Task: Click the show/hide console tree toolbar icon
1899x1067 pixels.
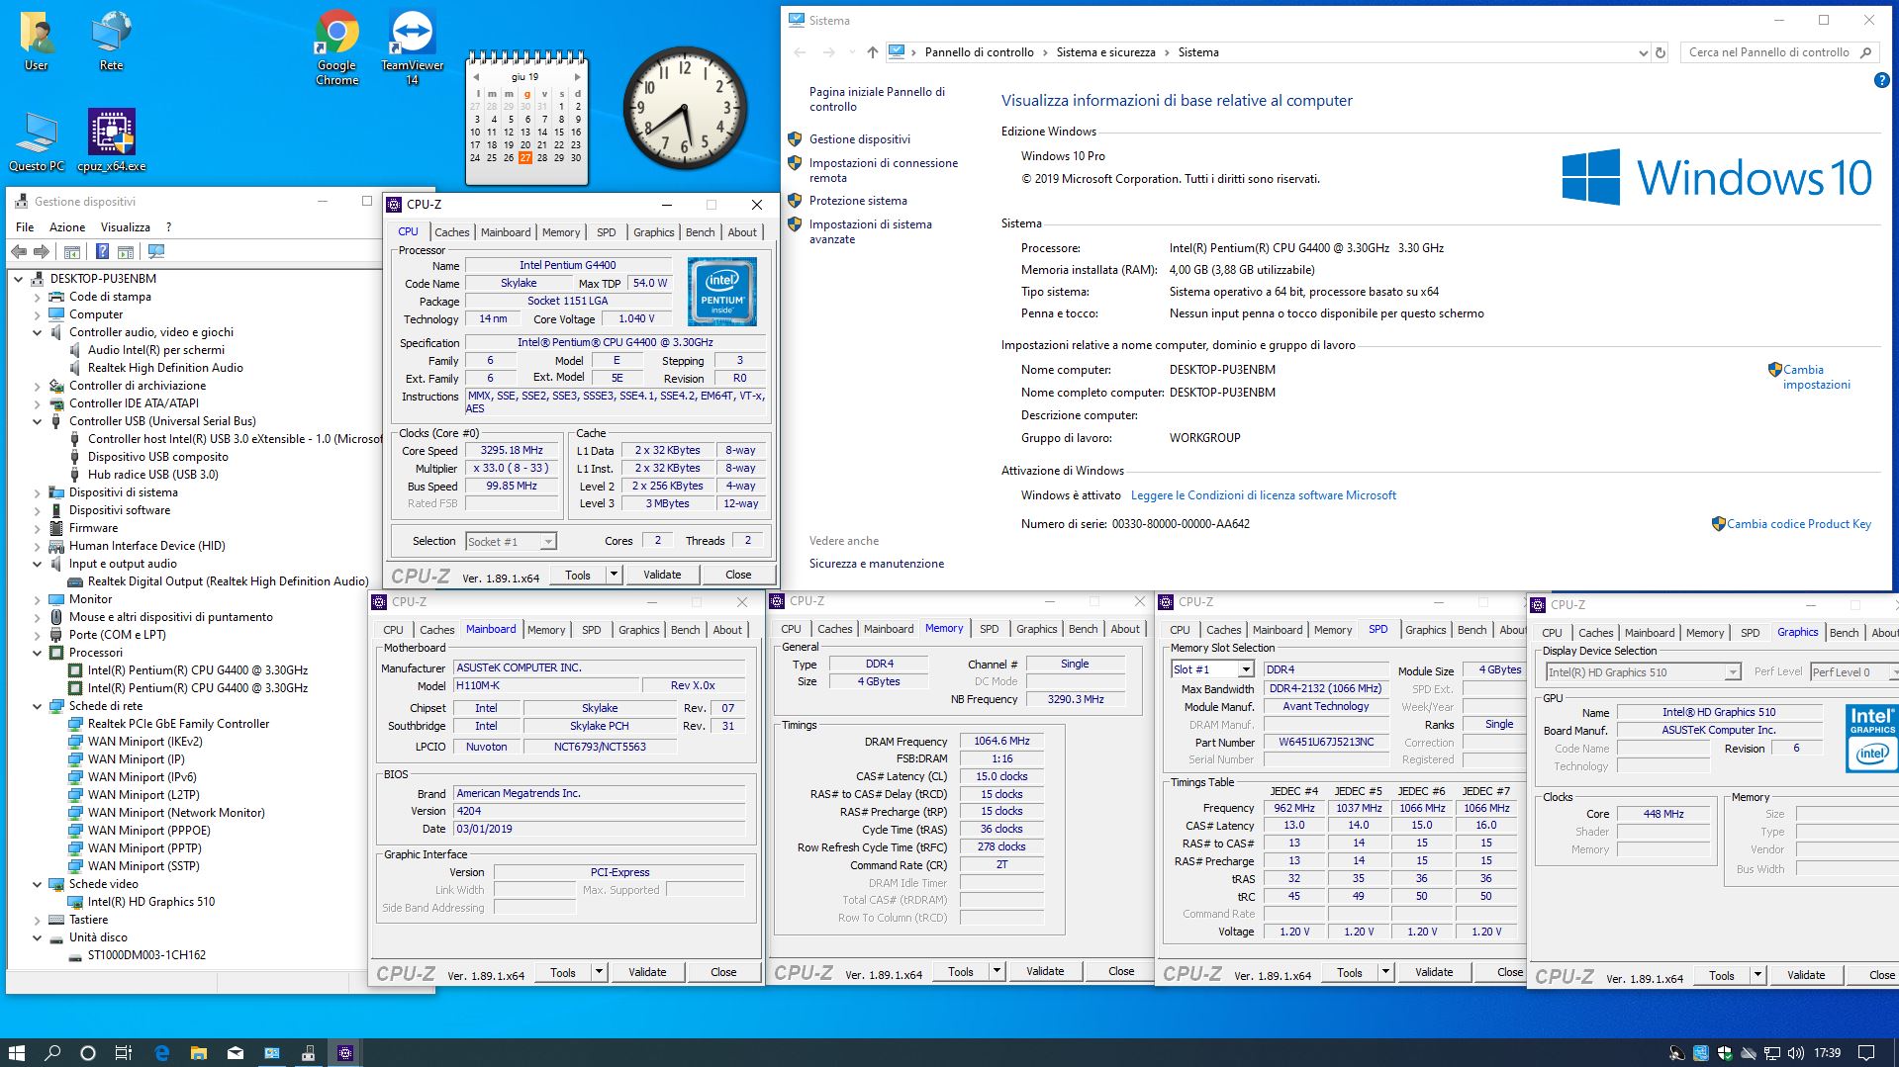Action: 71,252
